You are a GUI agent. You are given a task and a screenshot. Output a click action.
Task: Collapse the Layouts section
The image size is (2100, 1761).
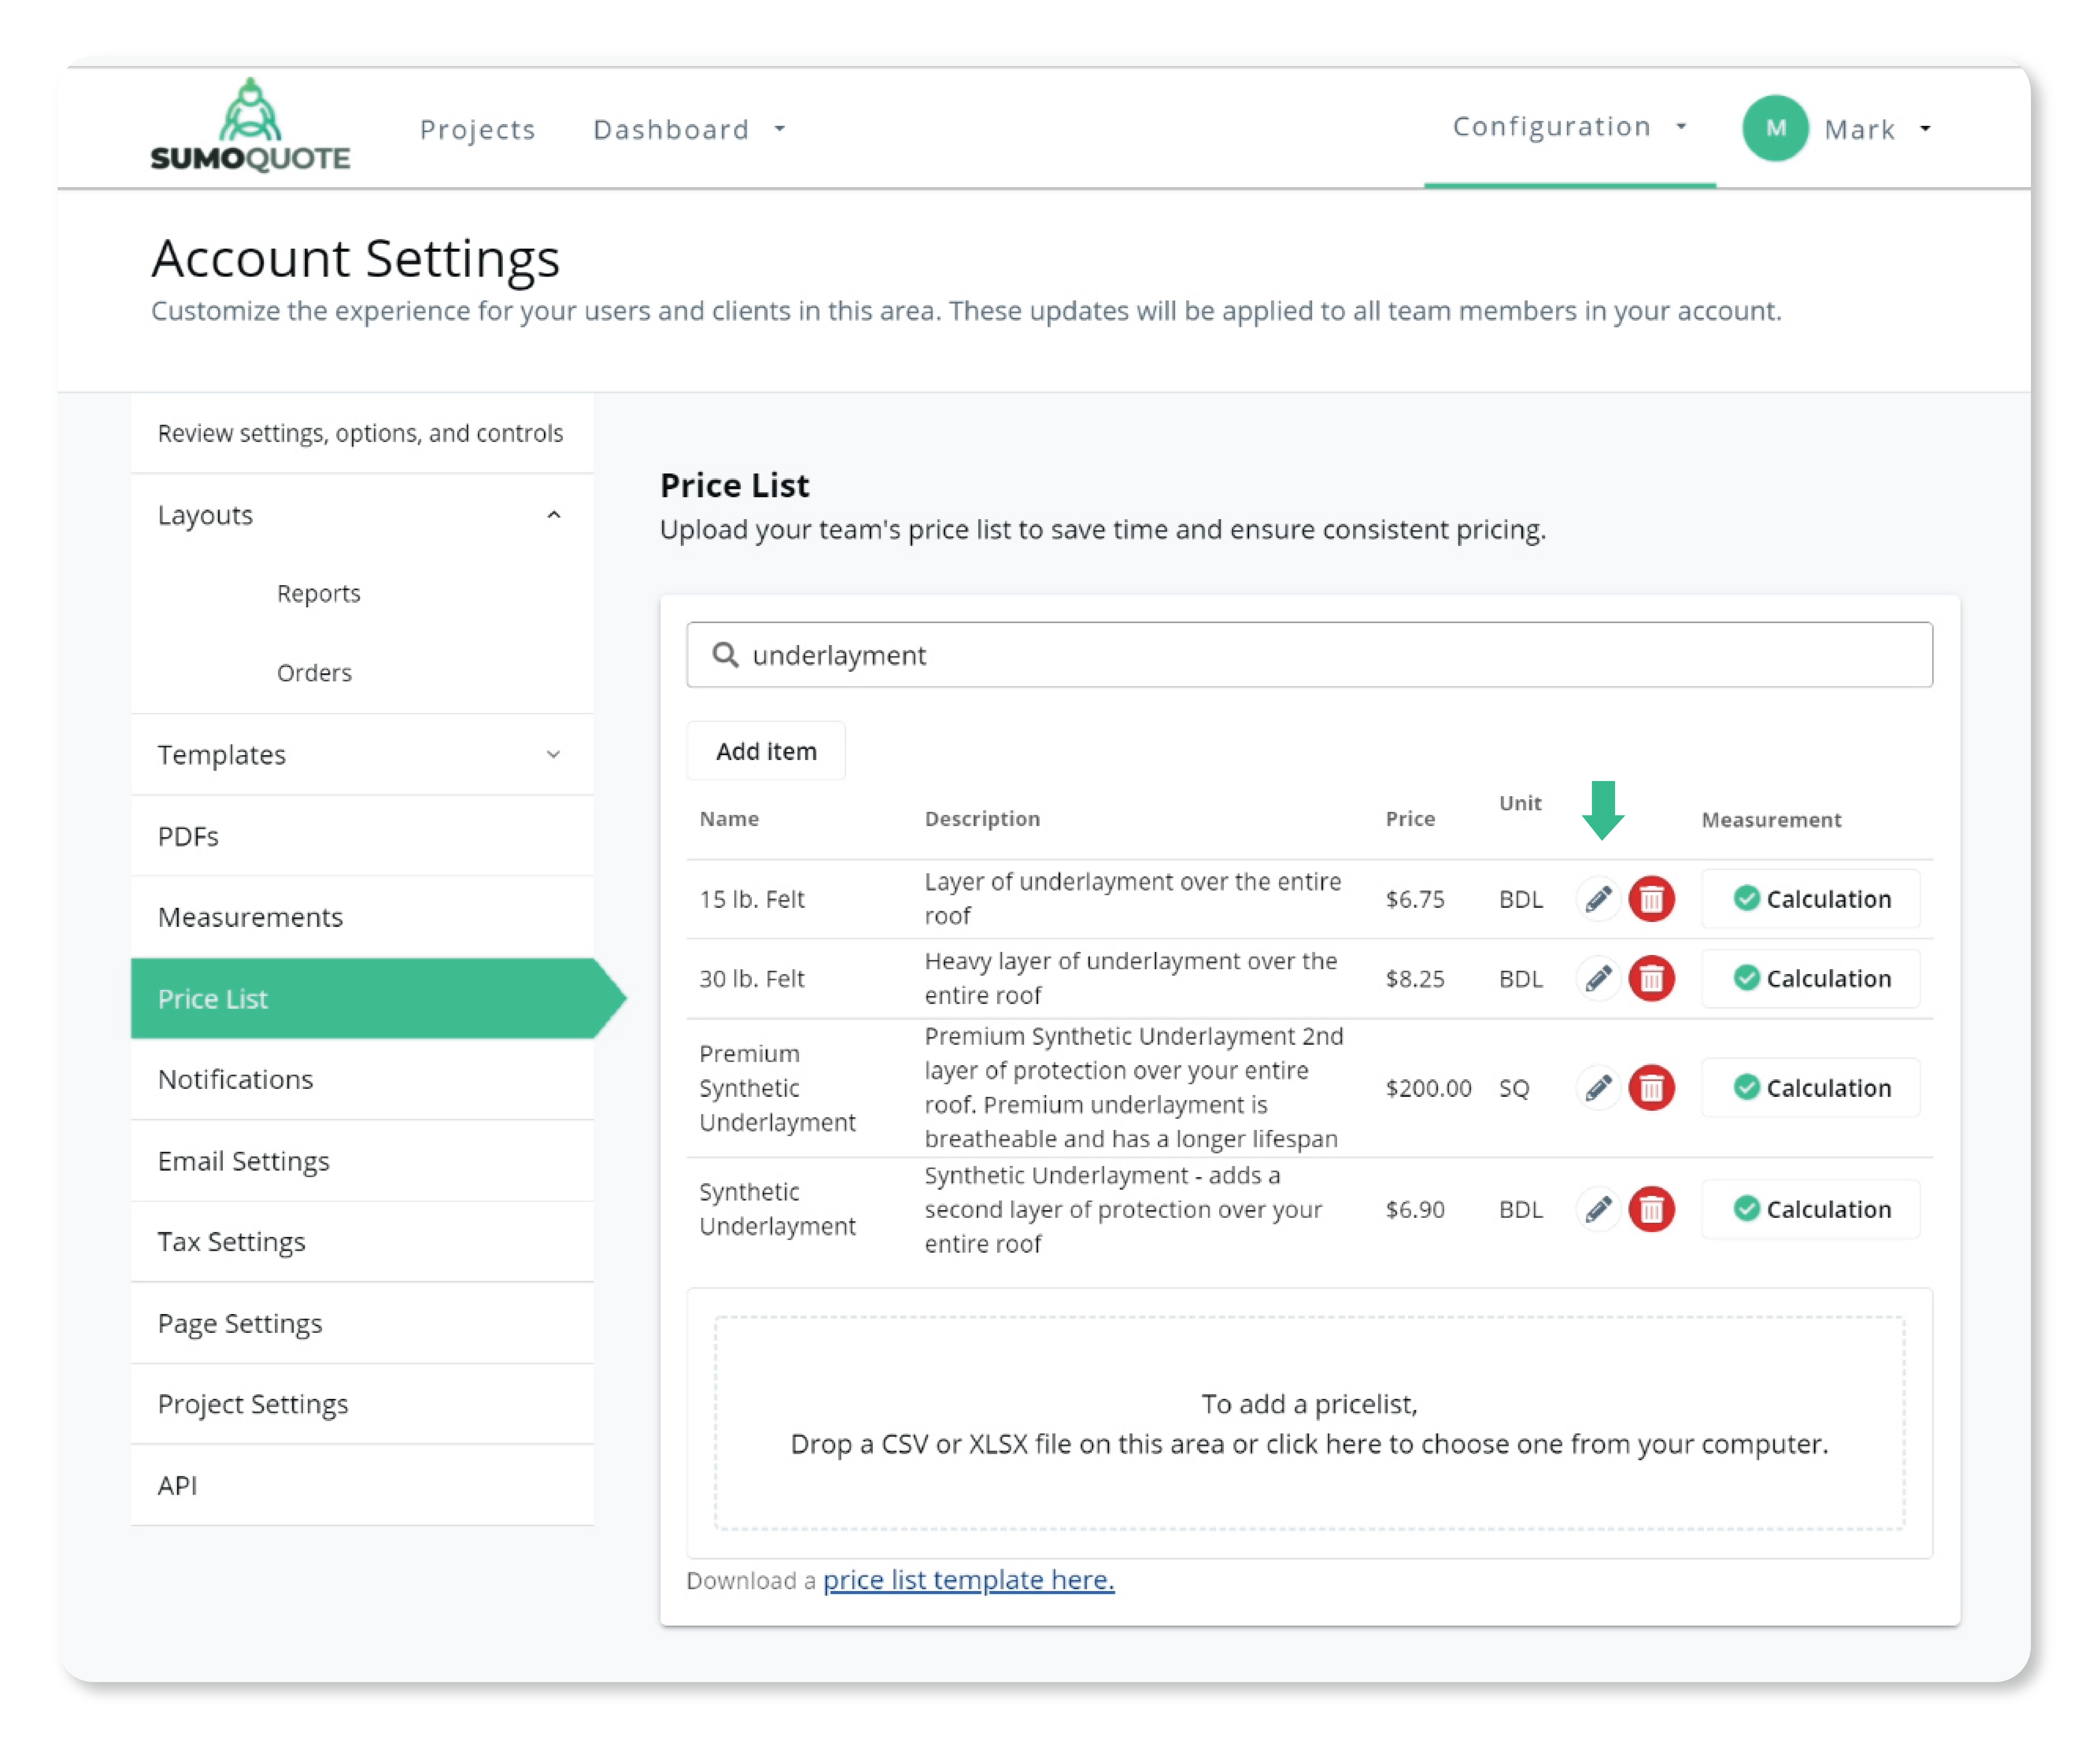pyautogui.click(x=553, y=515)
